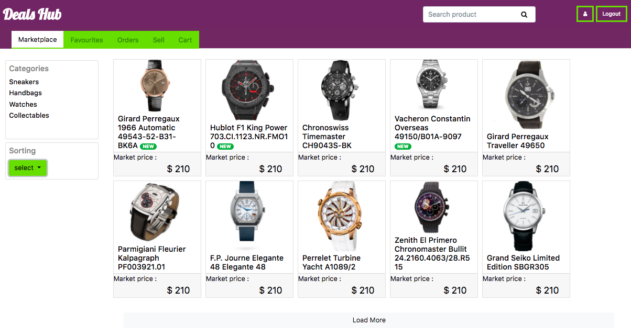Open the Sorting select dropdown

pyautogui.click(x=28, y=168)
